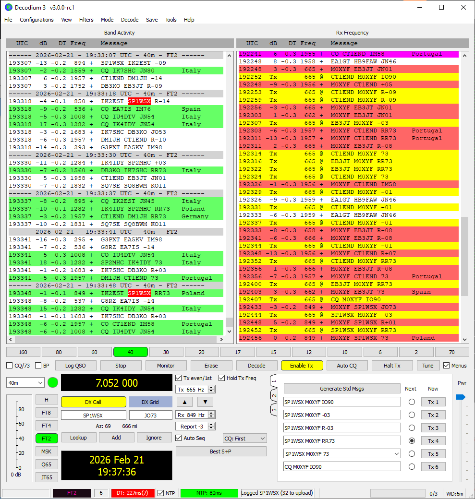Choose the JT65 mode button
Screen dimensions: 475x499
[x=47, y=477]
